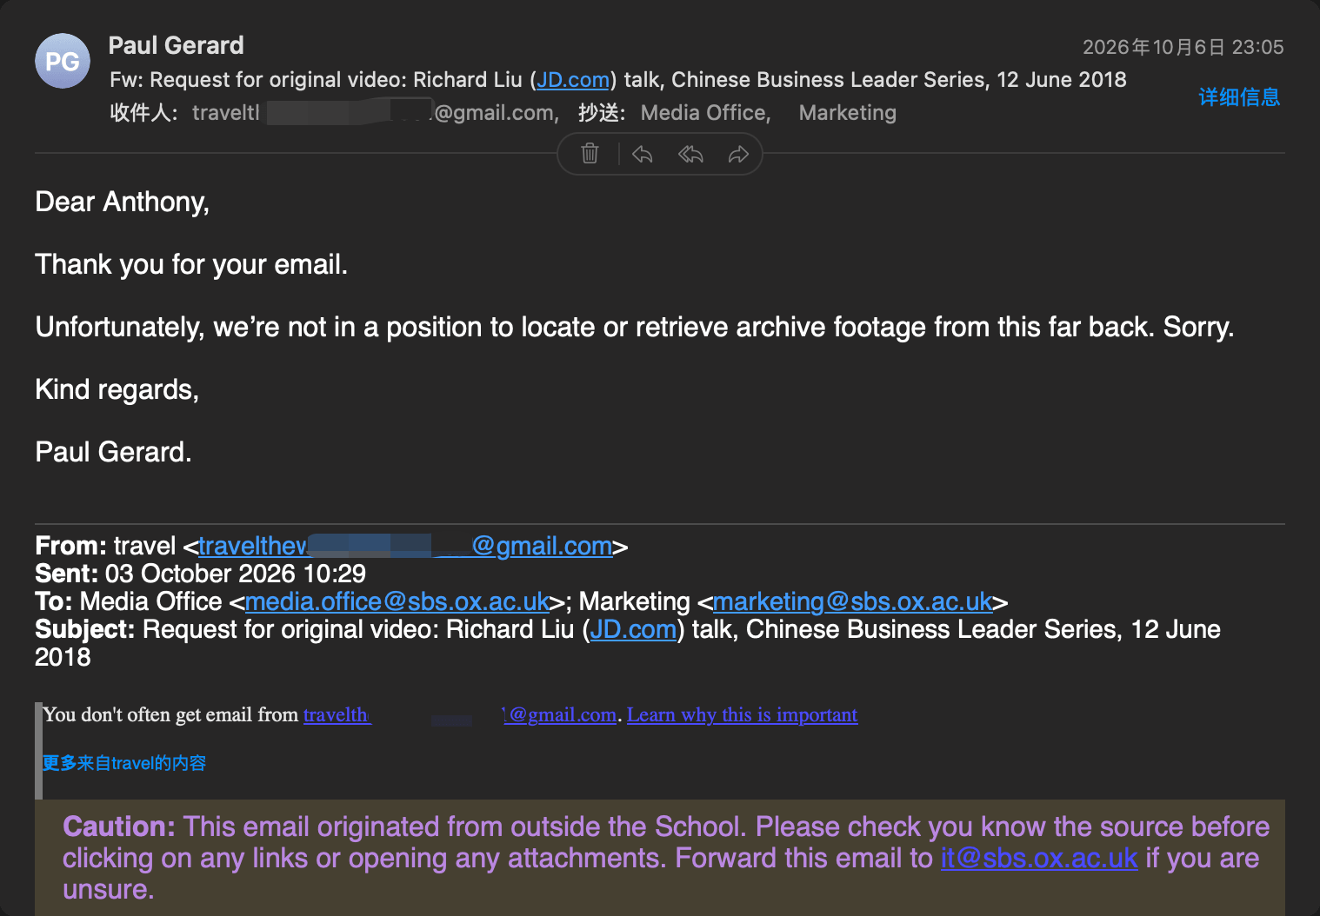The image size is (1320, 916).
Task: Click the Media Office cc recipient
Action: coord(705,113)
